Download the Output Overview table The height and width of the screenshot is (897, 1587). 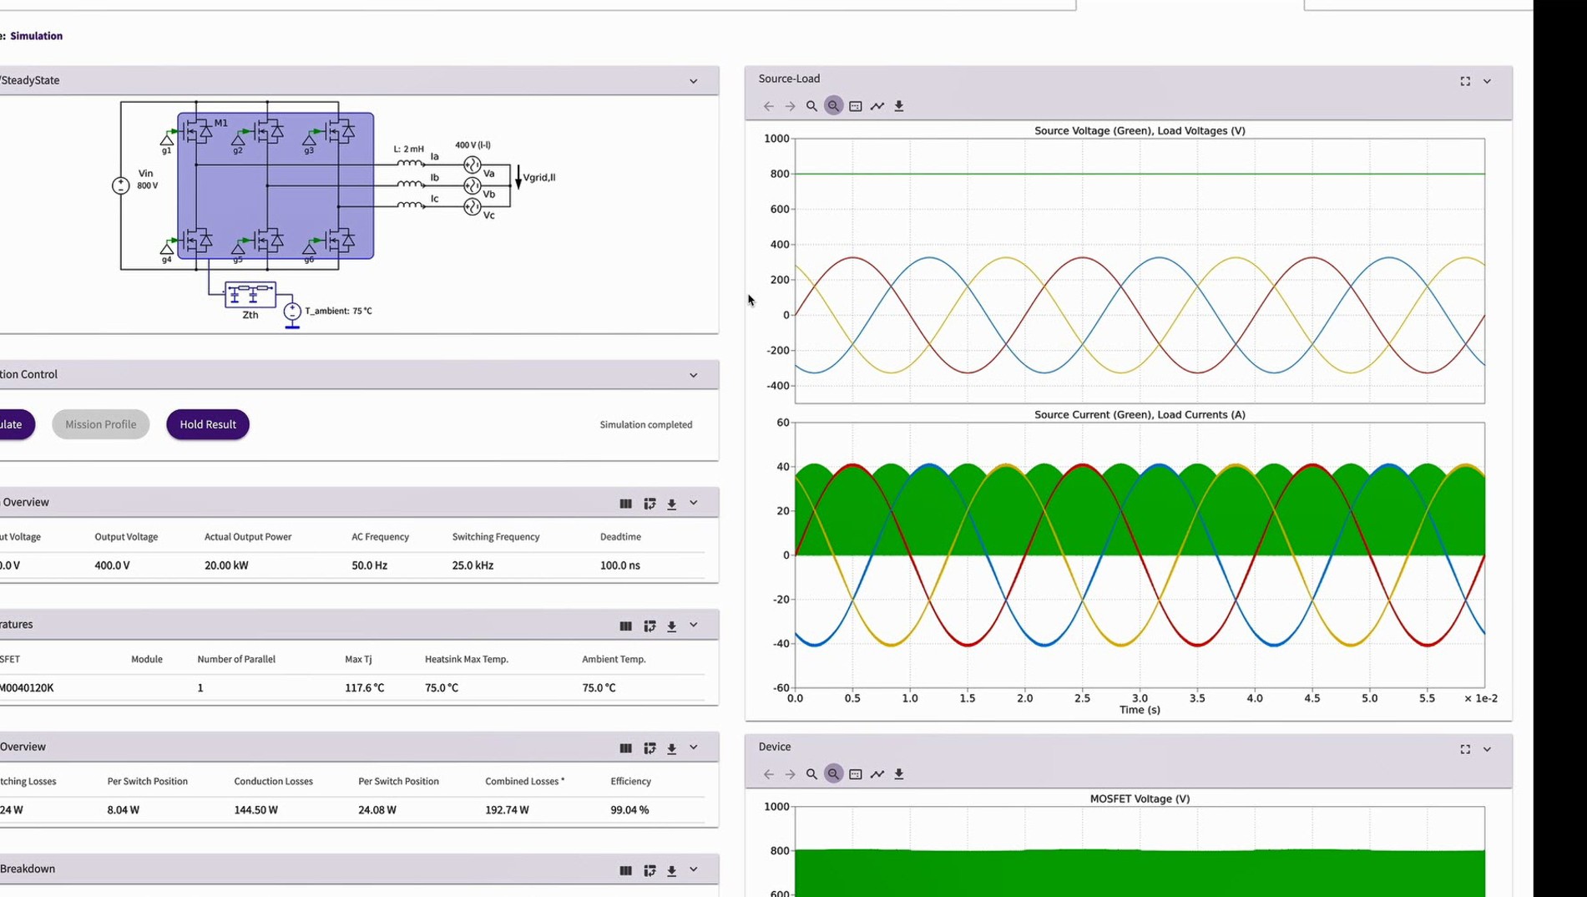[x=671, y=504]
